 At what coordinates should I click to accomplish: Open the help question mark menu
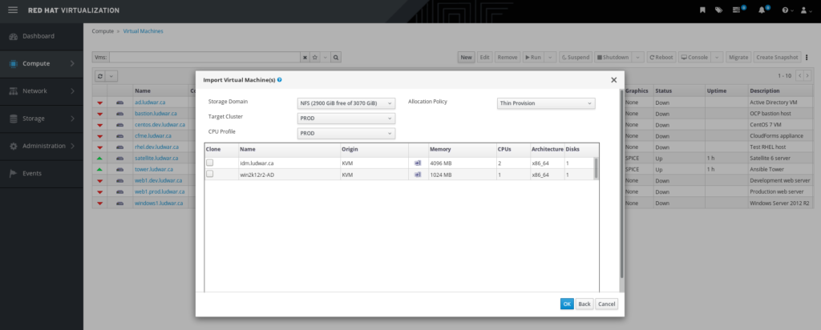click(787, 10)
